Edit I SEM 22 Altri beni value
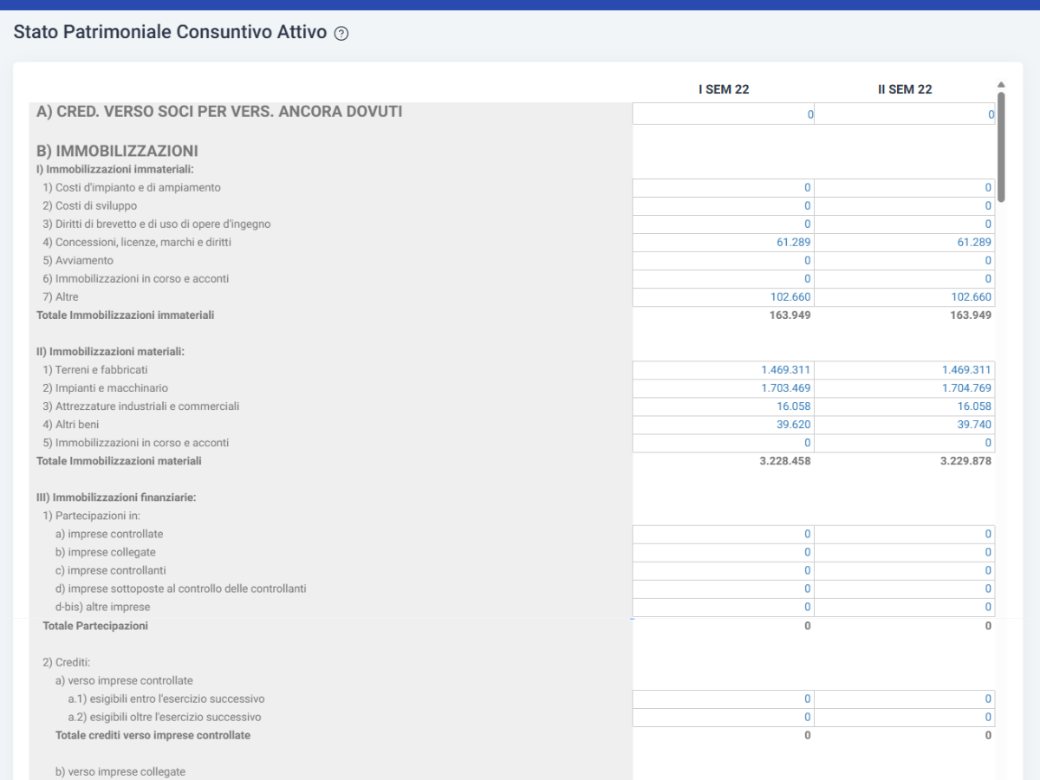1040x780 pixels. click(724, 425)
